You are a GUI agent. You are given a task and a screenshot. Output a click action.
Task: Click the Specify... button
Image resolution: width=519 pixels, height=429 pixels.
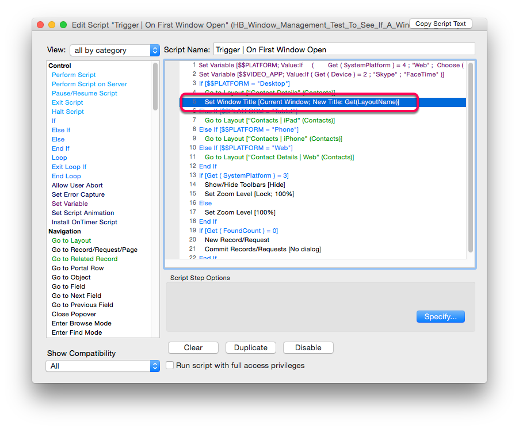click(440, 316)
